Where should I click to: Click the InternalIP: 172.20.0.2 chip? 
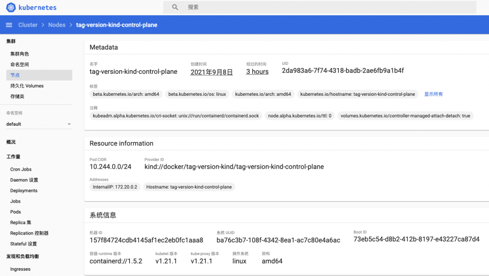[115, 187]
